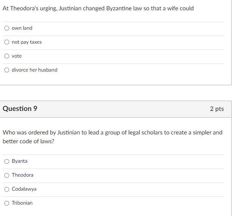Click the 'not pay taxes' label text
Image resolution: width=232 pixels, height=216 pixels.
27,42
